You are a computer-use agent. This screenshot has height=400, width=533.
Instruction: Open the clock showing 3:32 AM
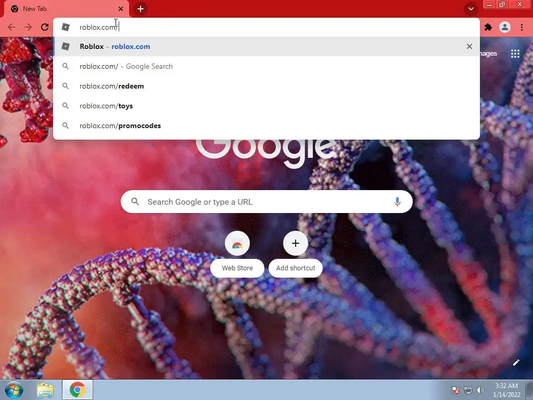(x=506, y=390)
